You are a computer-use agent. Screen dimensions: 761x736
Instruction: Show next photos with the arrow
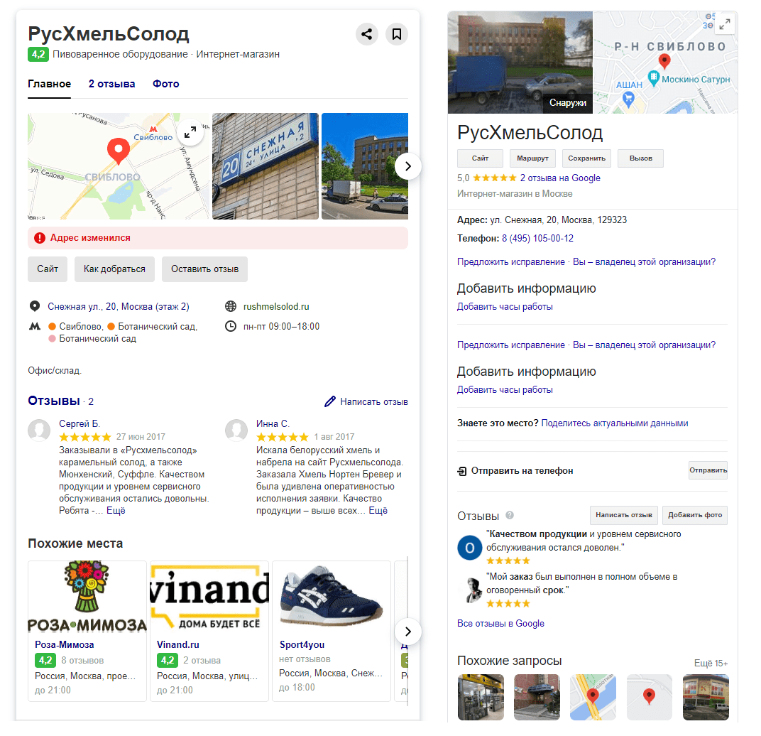tap(407, 166)
